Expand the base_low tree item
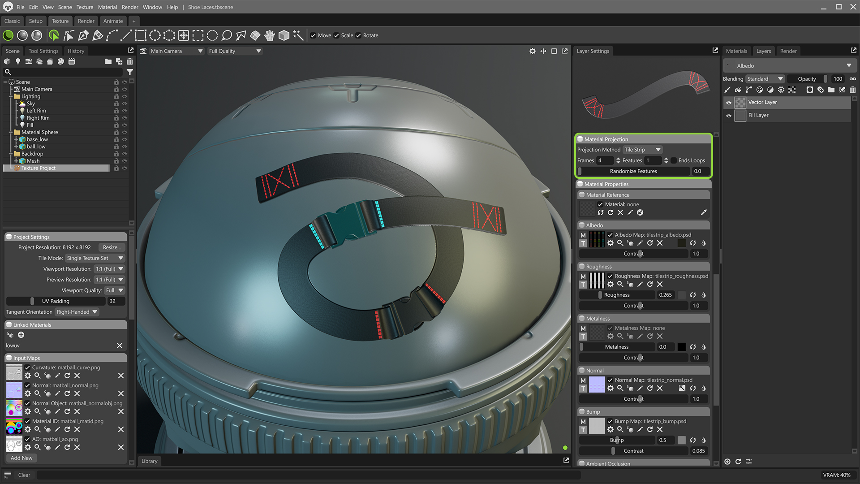 click(x=16, y=139)
